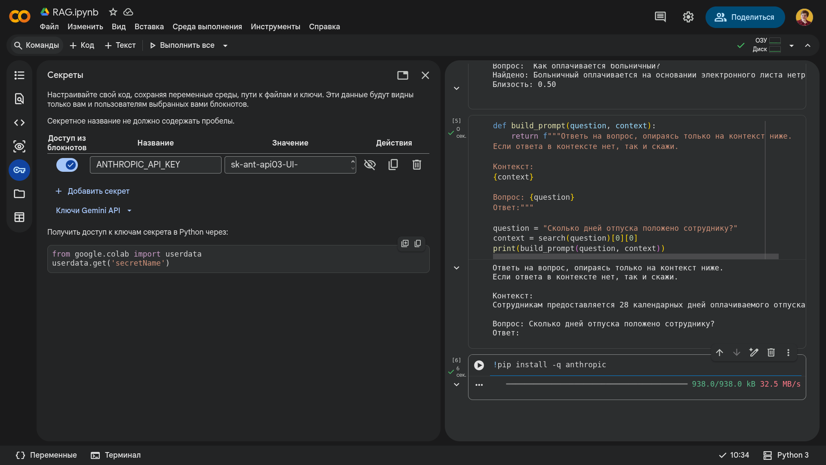
Task: Open the Терминал panel in status bar
Action: 116,455
